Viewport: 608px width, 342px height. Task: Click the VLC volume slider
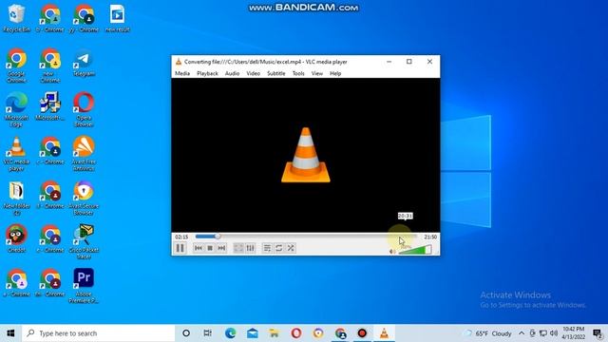[x=415, y=250]
